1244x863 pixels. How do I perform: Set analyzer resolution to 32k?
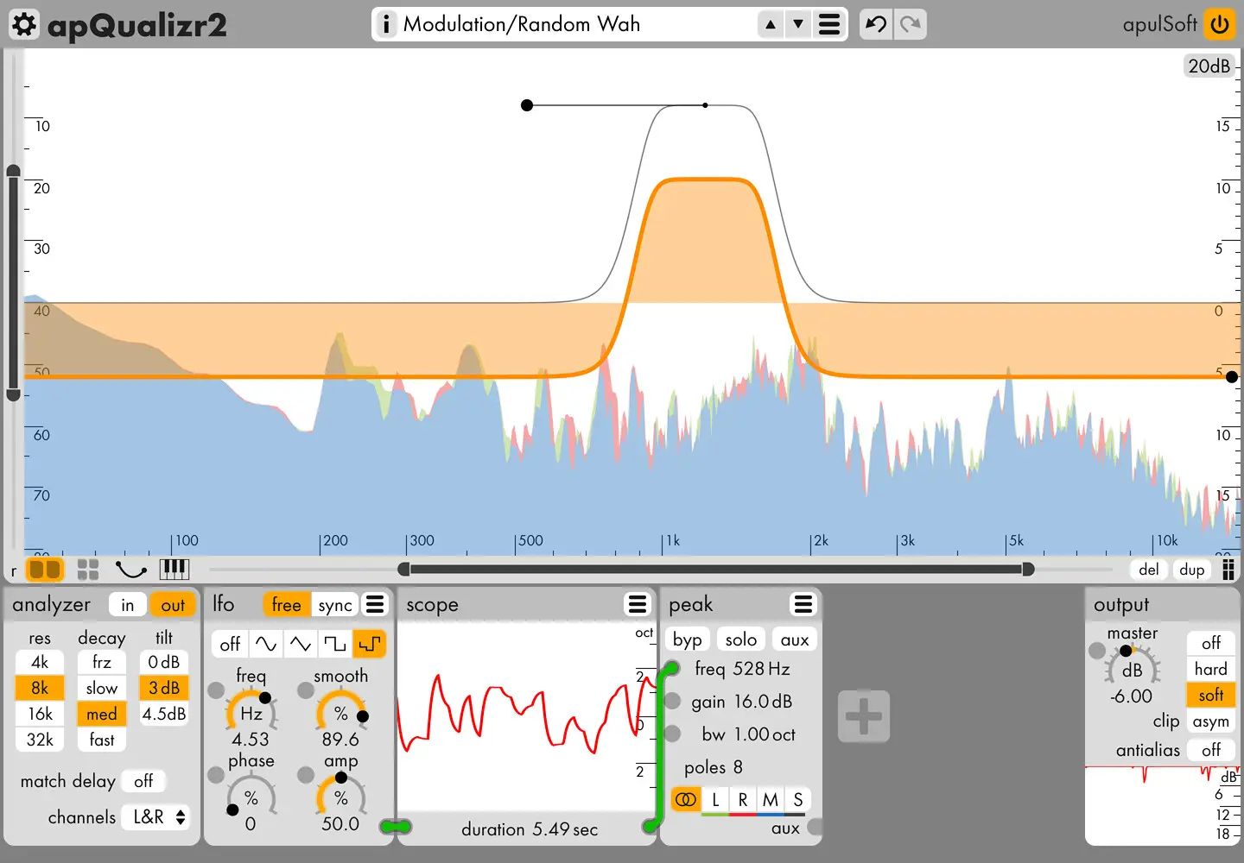click(40, 740)
